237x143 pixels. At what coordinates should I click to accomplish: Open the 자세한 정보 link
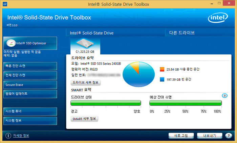pos(21,136)
